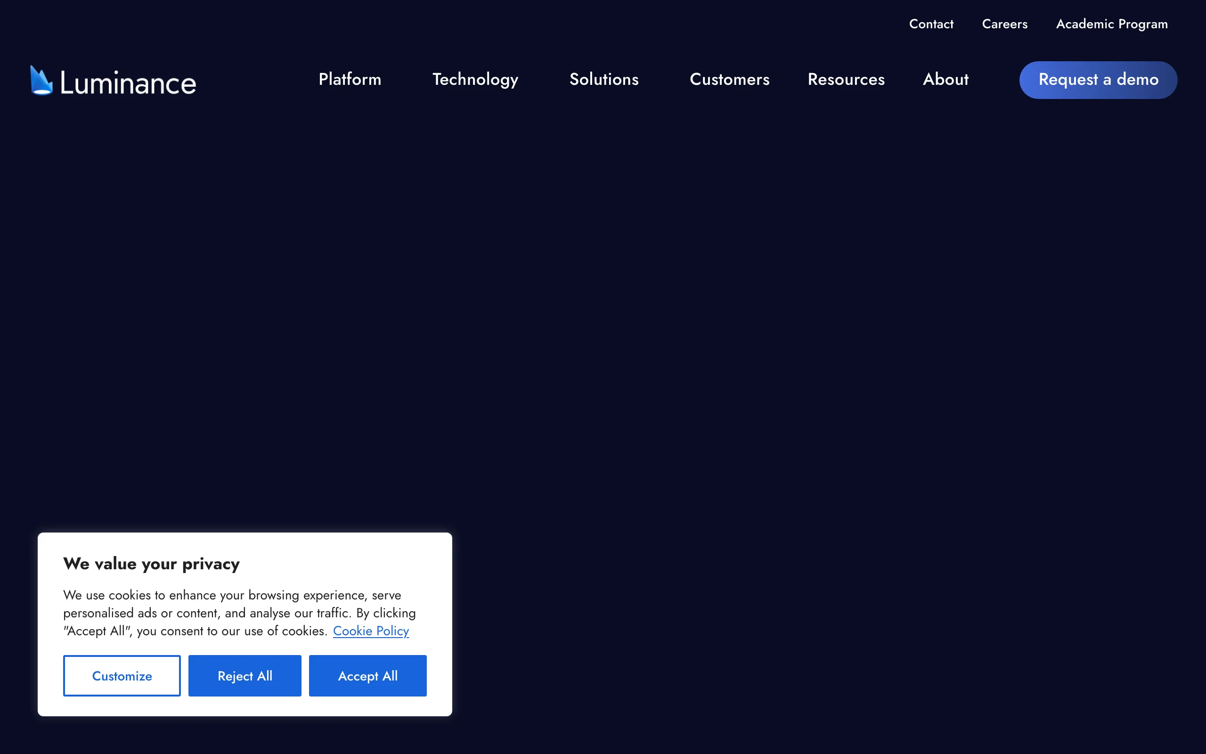Viewport: 1206px width, 754px height.
Task: Open the Contact link
Action: click(931, 24)
